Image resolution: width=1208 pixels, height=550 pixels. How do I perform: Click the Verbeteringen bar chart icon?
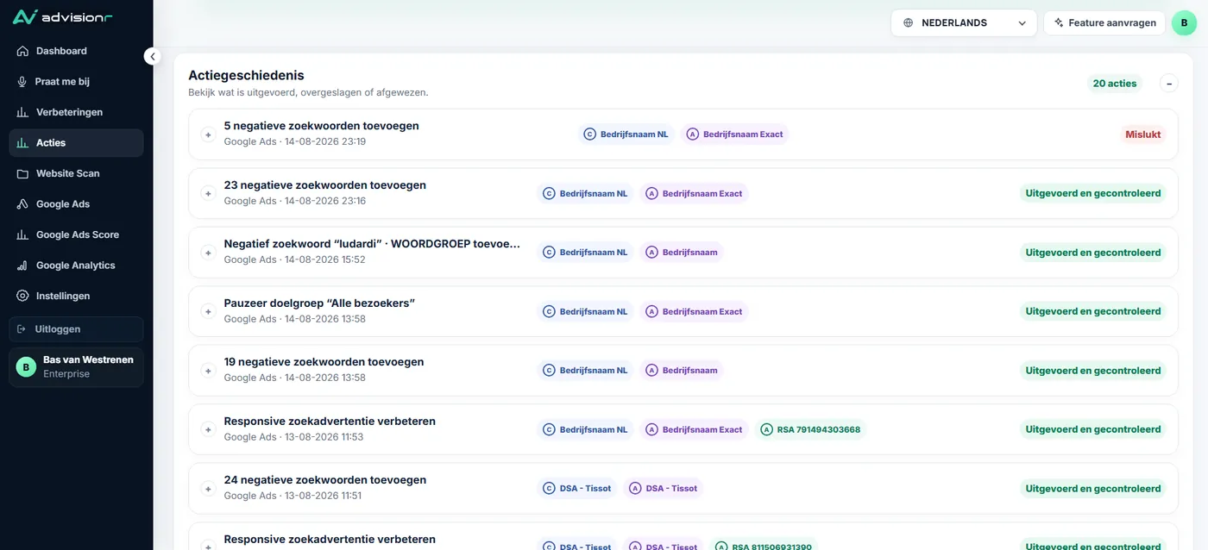(22, 112)
